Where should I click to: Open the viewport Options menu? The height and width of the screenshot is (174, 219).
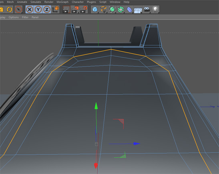[x=14, y=17]
